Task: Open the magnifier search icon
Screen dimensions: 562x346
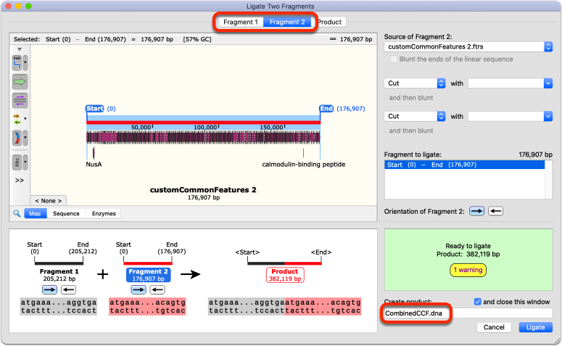Action: click(17, 213)
